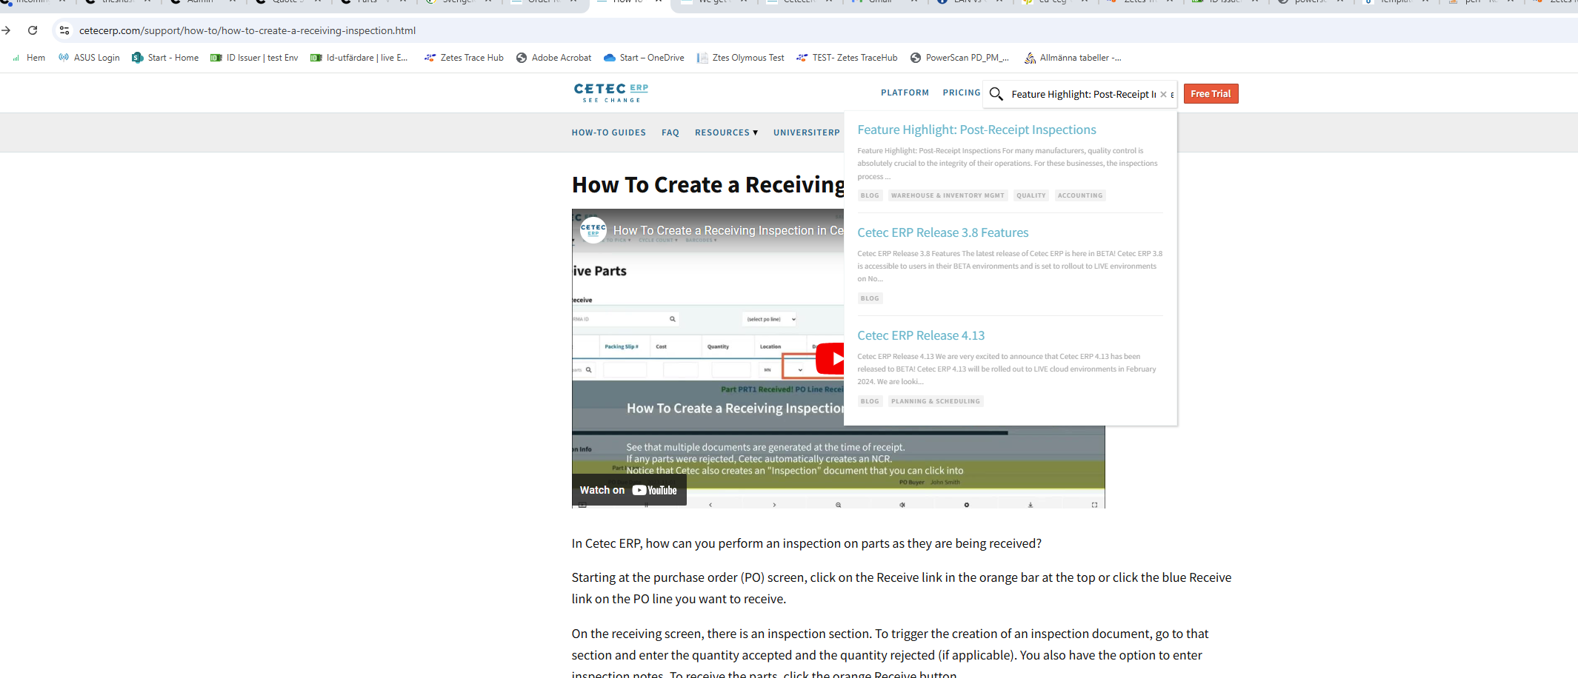Click the search magnifier icon
1578x678 pixels.
pos(996,94)
